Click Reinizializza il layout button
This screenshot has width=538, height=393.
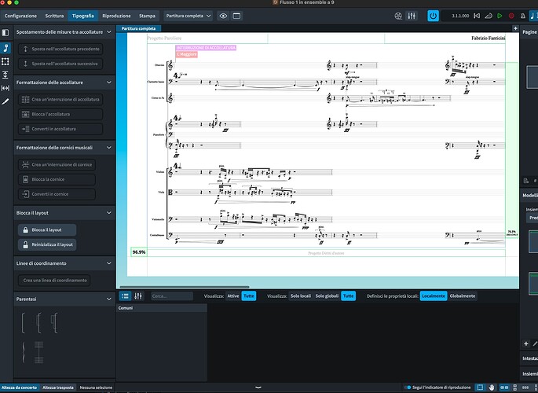[47, 244]
